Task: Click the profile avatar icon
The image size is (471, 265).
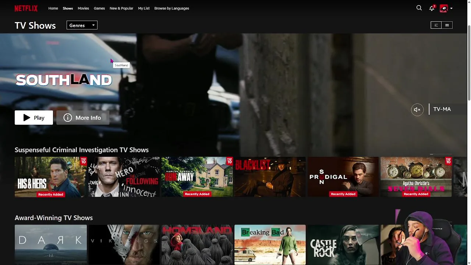Action: pyautogui.click(x=444, y=8)
